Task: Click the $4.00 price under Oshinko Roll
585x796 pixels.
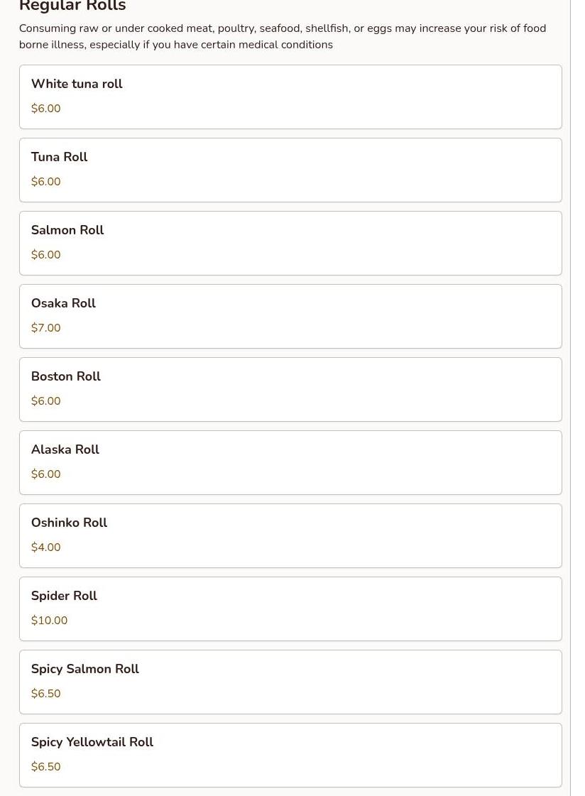Action: tap(46, 547)
